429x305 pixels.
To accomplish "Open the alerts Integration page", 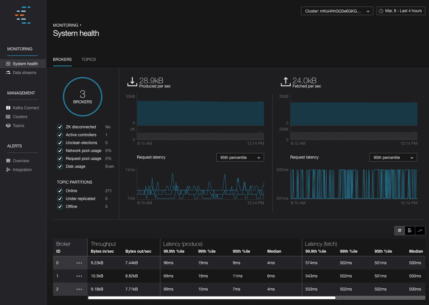I will 22,170.
